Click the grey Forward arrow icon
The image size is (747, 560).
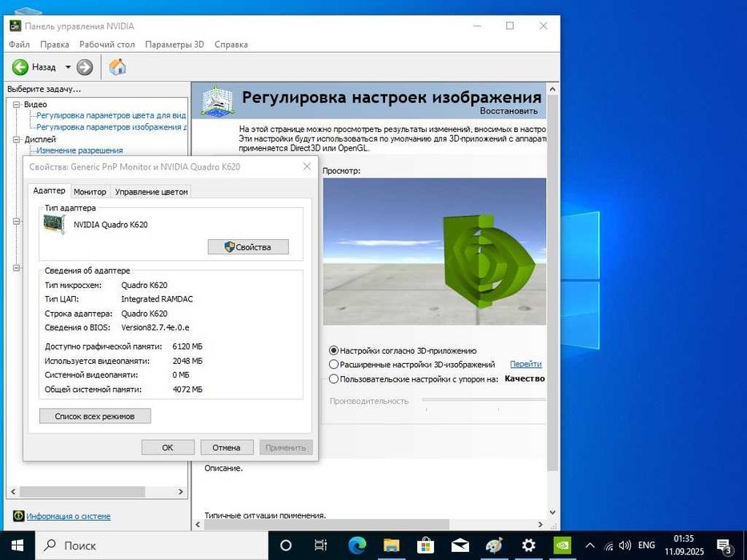click(84, 67)
